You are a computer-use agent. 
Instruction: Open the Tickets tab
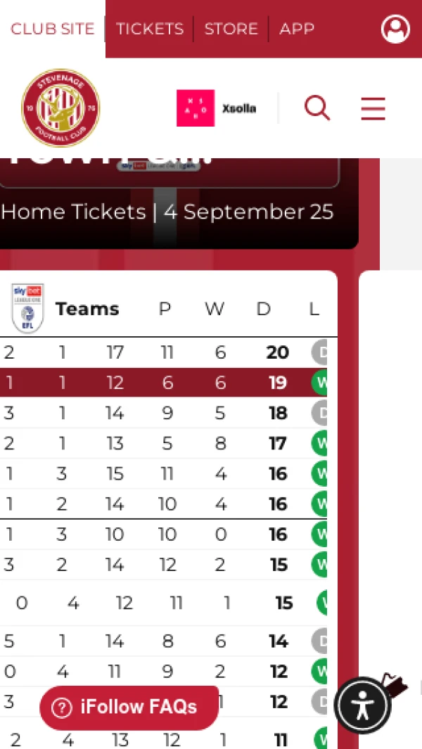[149, 29]
